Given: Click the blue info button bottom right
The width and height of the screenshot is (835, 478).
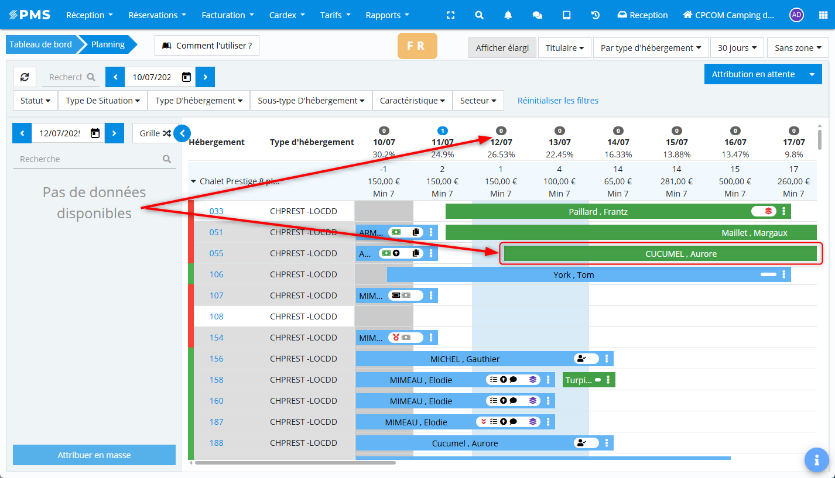Looking at the screenshot, I should point(816,460).
